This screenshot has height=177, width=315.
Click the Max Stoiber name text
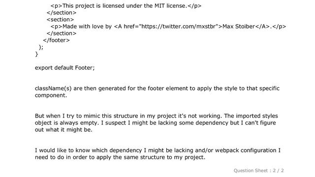click(x=239, y=27)
